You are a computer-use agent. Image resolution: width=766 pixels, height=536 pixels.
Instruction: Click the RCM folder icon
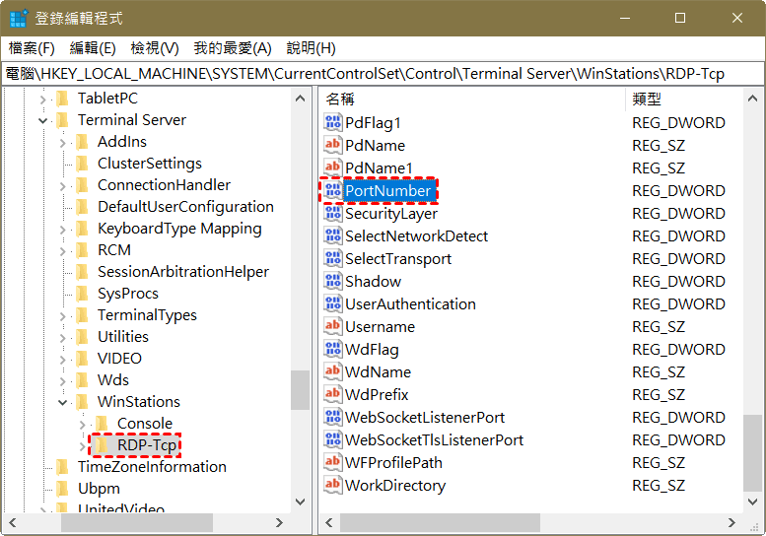(x=82, y=250)
